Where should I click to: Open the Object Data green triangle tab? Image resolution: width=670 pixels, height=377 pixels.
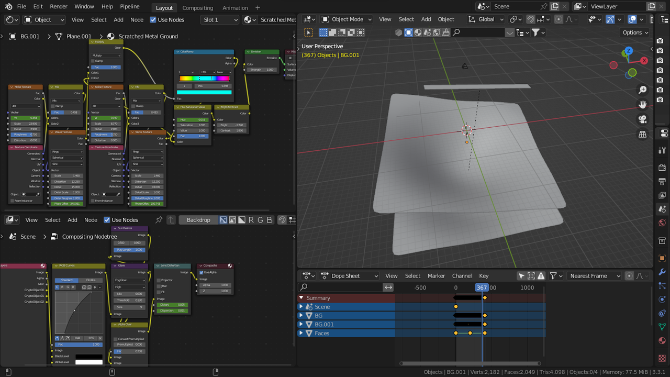[x=662, y=327]
